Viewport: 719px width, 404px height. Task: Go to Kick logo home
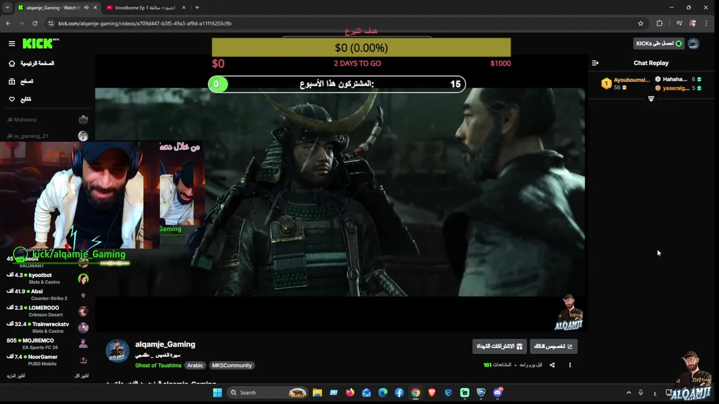40,43
